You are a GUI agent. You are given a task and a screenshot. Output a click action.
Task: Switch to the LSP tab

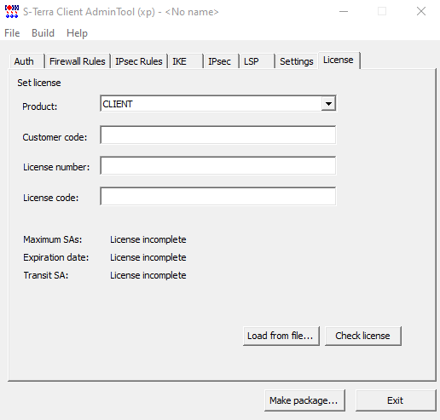[x=258, y=61]
